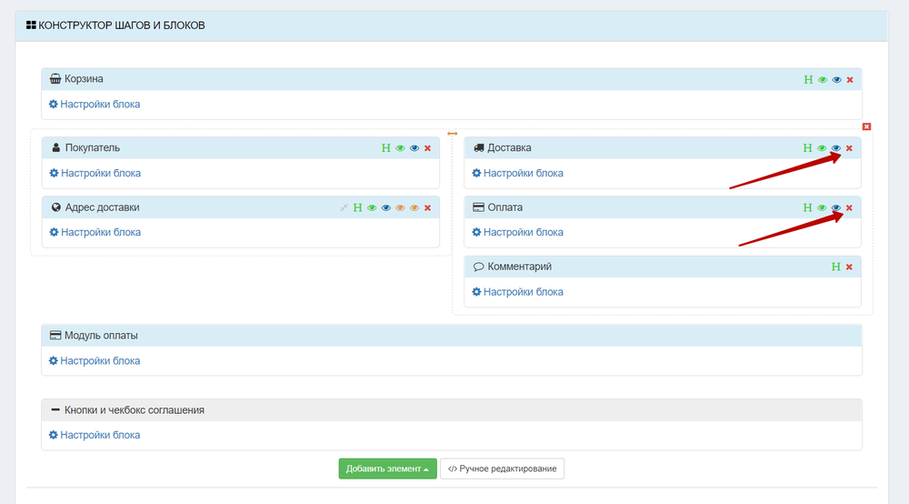Toggle the blue eye in Адрес доставки
909x504 pixels.
point(386,207)
